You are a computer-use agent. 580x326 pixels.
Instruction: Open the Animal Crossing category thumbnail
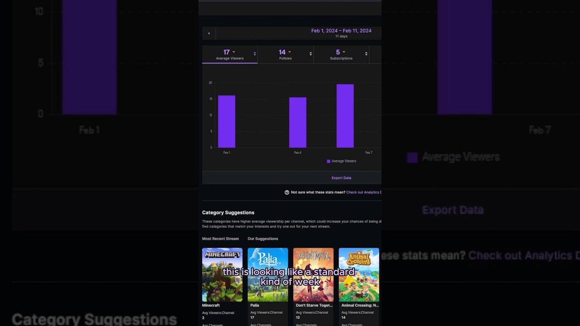coord(359,275)
